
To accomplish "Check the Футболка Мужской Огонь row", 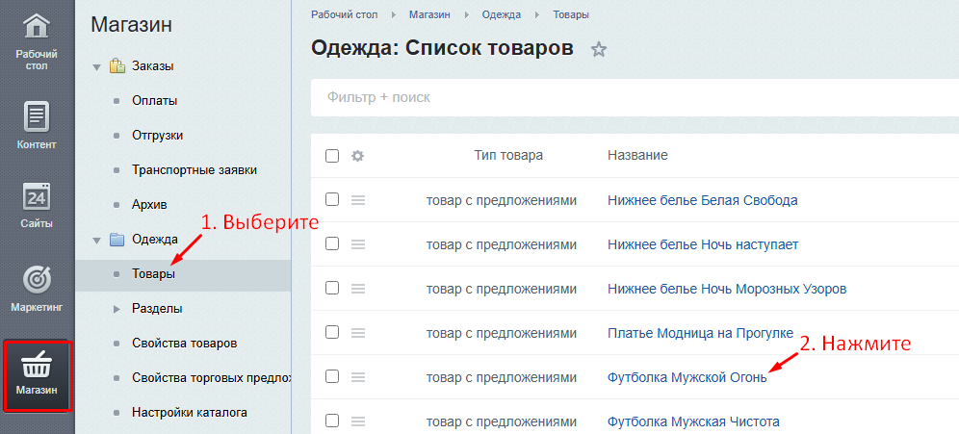I will pyautogui.click(x=332, y=377).
